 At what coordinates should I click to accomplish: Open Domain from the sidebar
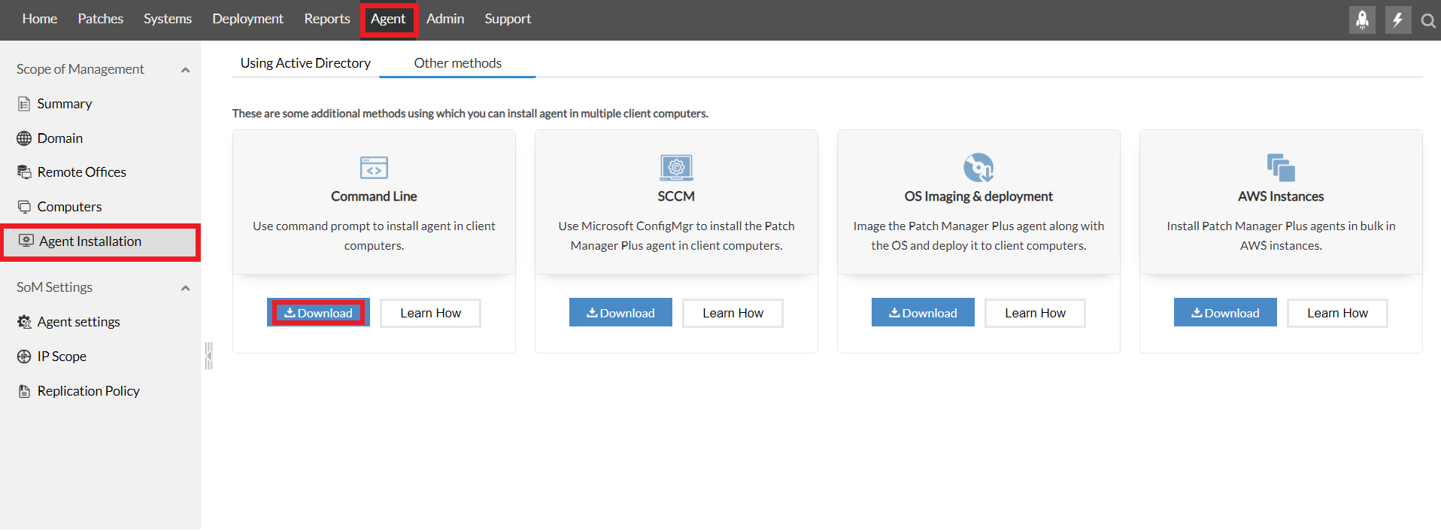pos(59,138)
